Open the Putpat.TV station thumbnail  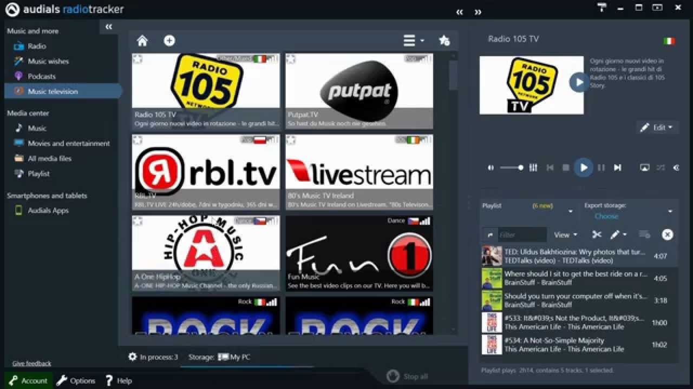tap(359, 91)
